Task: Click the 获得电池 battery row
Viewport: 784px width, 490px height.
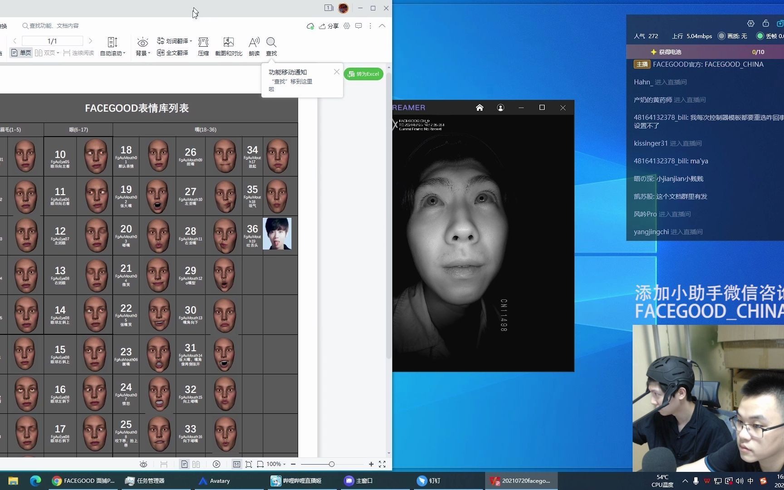Action: coord(705,52)
